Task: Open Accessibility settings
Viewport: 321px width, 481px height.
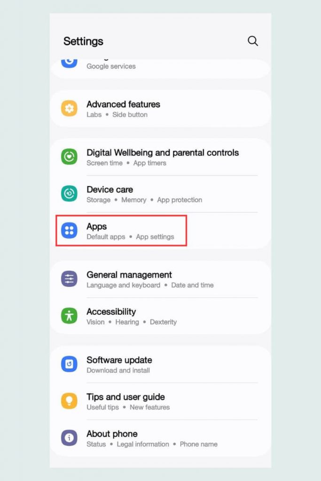Action: (x=161, y=316)
